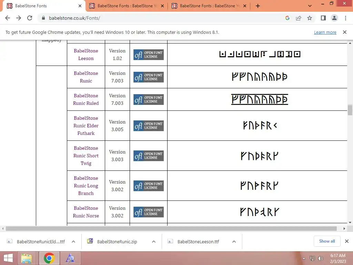Screen dimensions: 353x265
Task: Click OFL license badge for Elder Futhark
Action: pyautogui.click(x=149, y=126)
